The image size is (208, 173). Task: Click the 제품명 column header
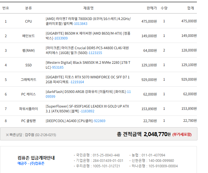click(x=88, y=8)
